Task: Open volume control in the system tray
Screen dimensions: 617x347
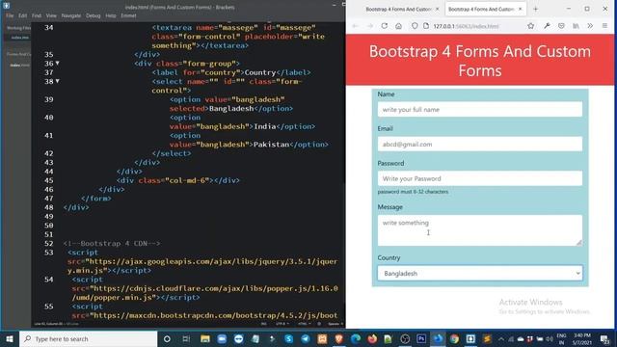Action: tap(550, 338)
